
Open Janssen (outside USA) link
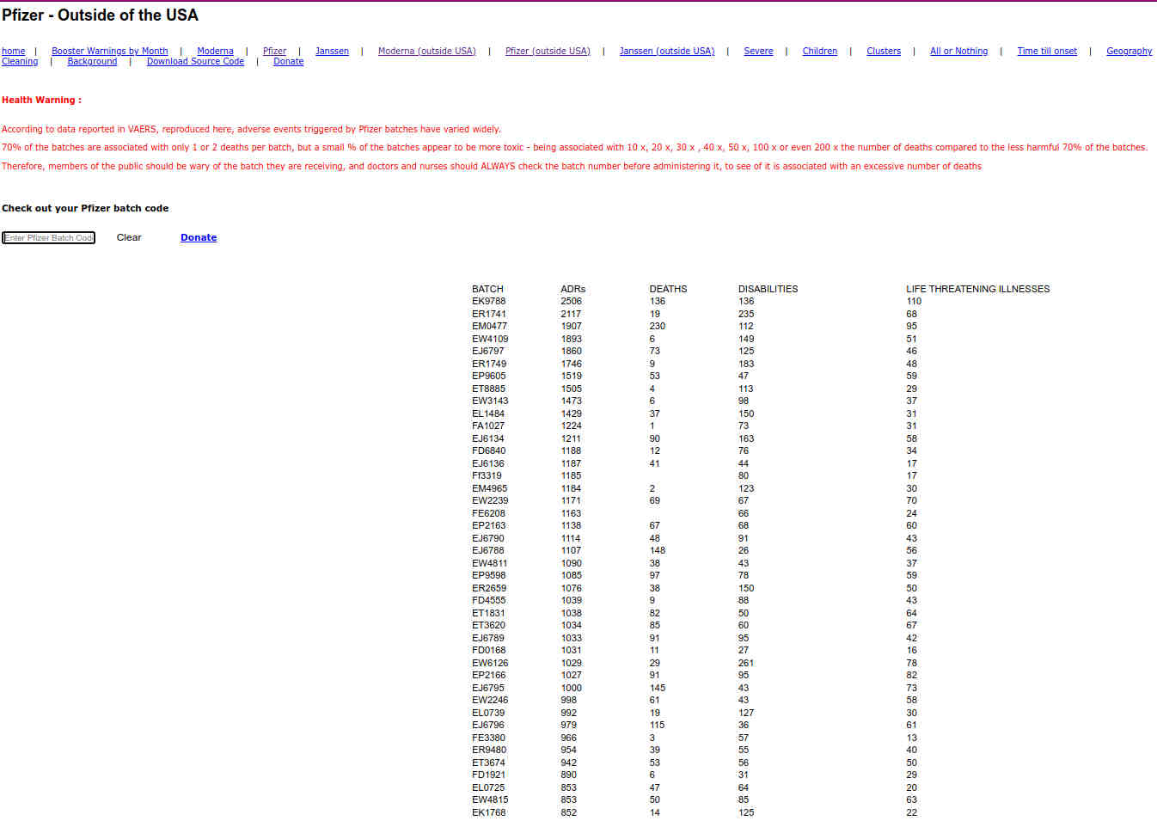pyautogui.click(x=667, y=52)
